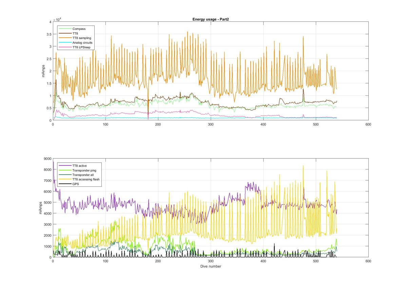Click the mAmps y-axis label of bottom plot
407x289 pixels.
[41, 208]
